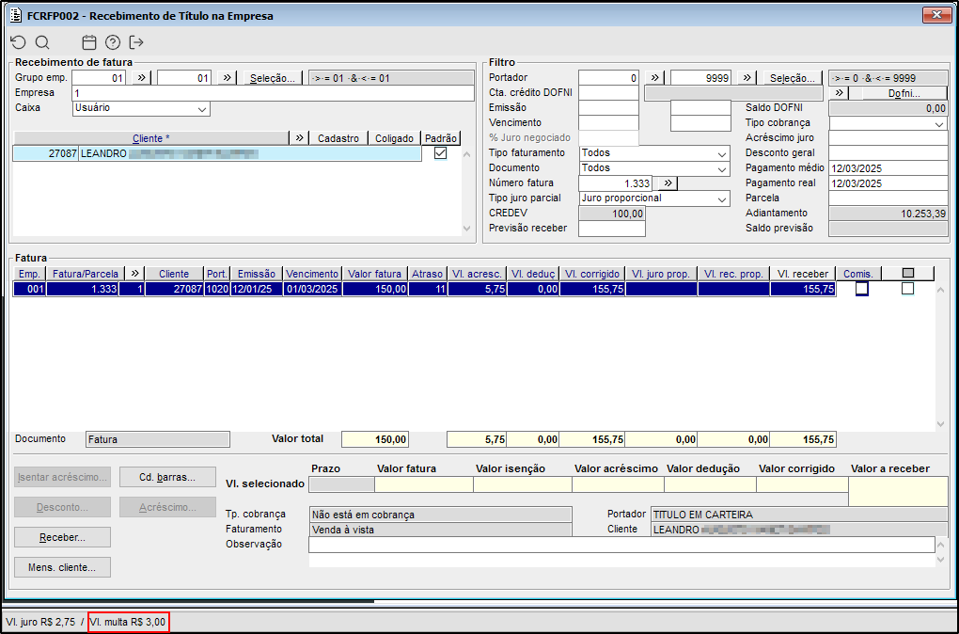Click Seleção button in Recebimento de fatura

click(x=273, y=78)
